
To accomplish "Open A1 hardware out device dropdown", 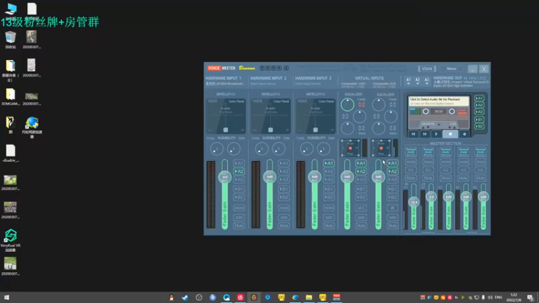I will tap(408, 81).
